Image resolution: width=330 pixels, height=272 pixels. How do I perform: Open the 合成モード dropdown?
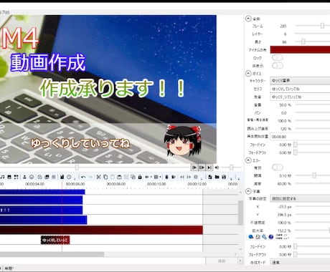coord(300,262)
